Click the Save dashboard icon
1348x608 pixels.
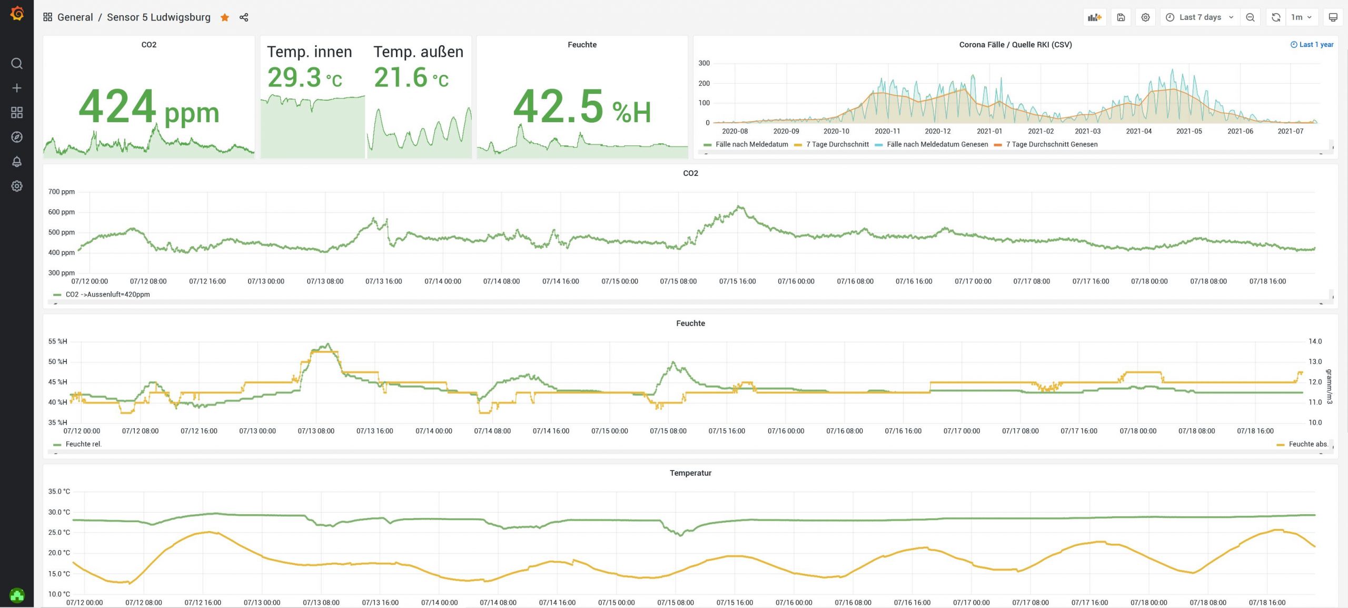click(1121, 17)
